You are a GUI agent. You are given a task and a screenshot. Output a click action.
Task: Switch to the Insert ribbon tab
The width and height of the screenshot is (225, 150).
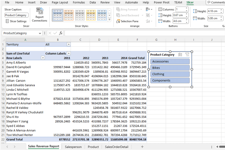coord(31,2)
